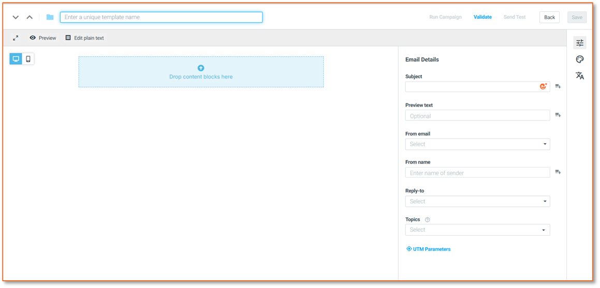Click the AI subject suggestion icon
The width and height of the screenshot is (600, 288).
[x=544, y=87]
